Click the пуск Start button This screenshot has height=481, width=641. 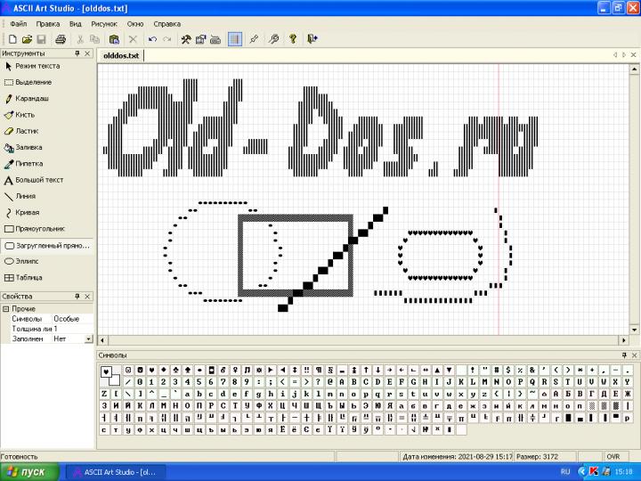[x=28, y=471]
